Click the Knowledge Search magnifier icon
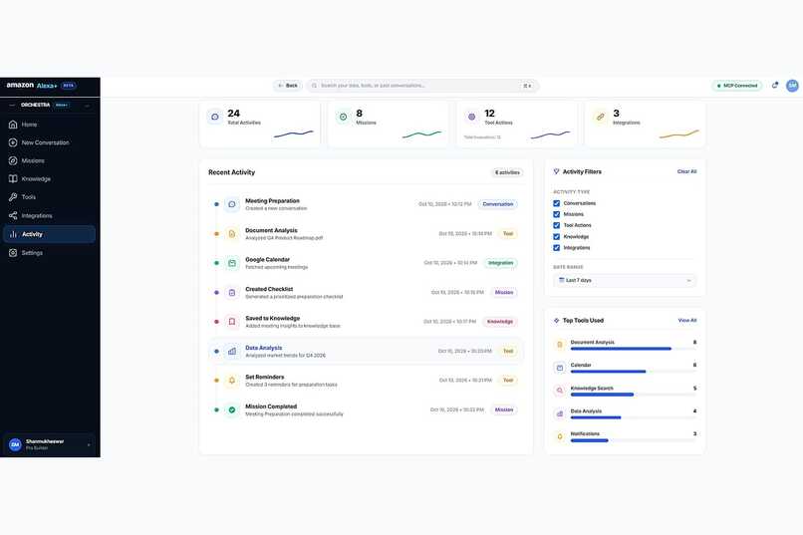The image size is (803, 535). [560, 391]
